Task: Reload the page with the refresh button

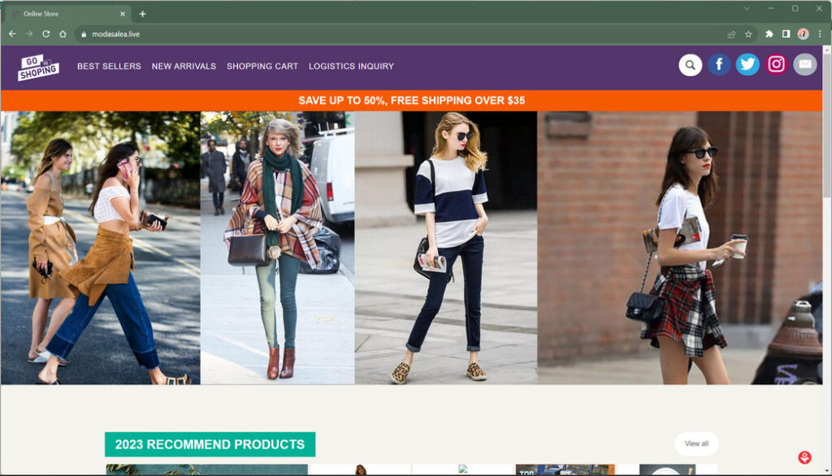Action: pos(45,34)
